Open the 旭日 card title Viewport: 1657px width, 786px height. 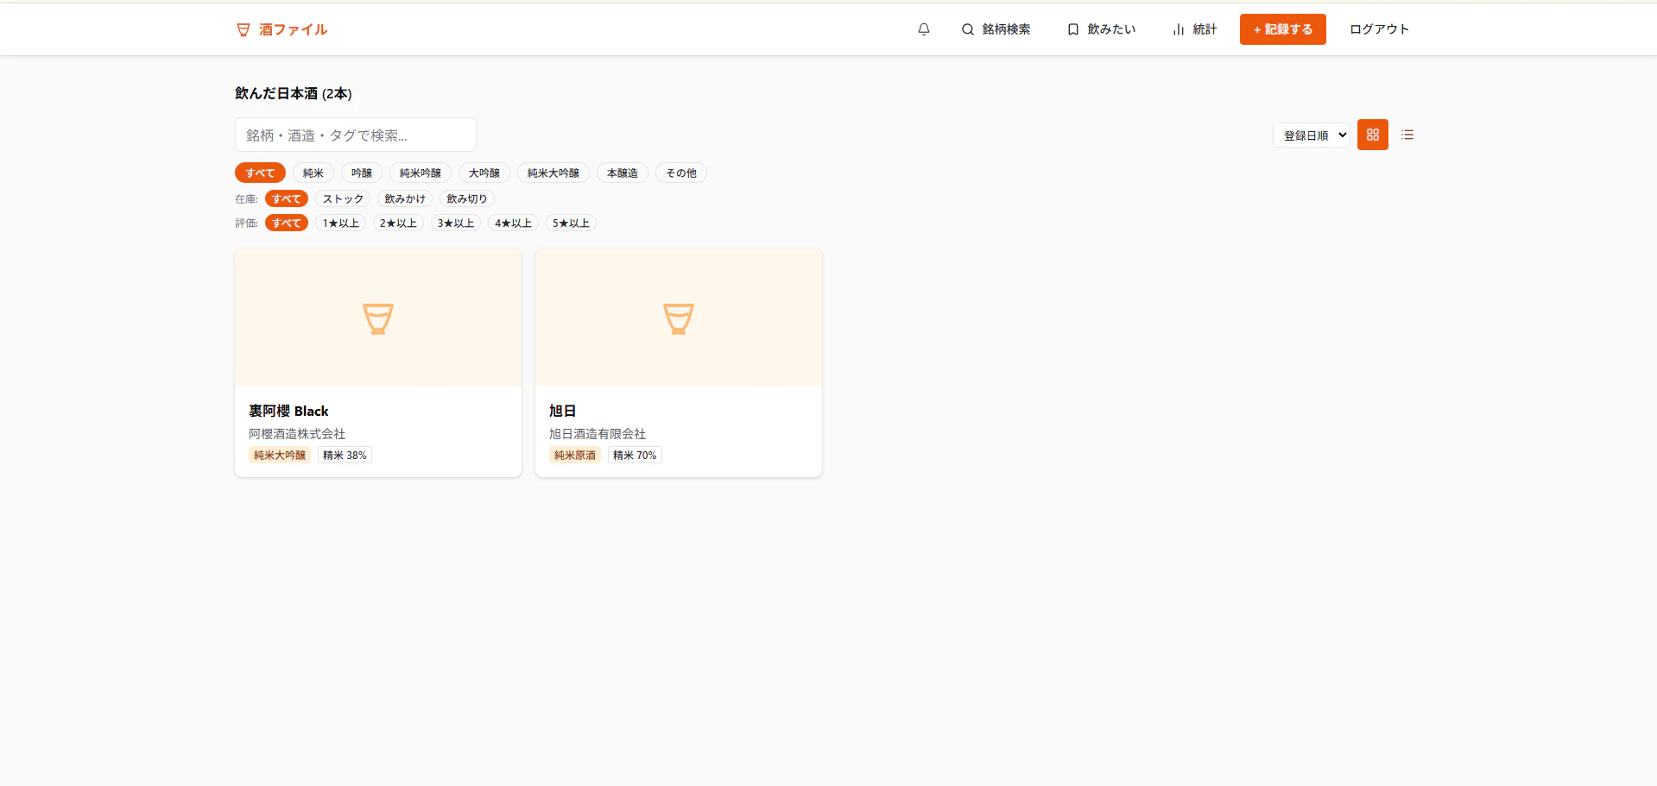pos(562,411)
